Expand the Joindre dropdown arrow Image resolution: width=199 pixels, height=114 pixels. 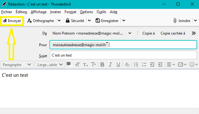[x=196, y=21]
